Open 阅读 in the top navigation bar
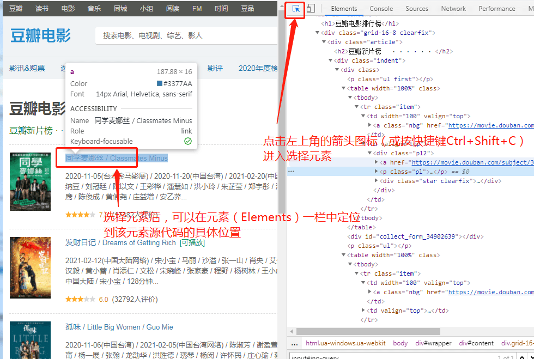The image size is (534, 359). pyautogui.click(x=173, y=9)
